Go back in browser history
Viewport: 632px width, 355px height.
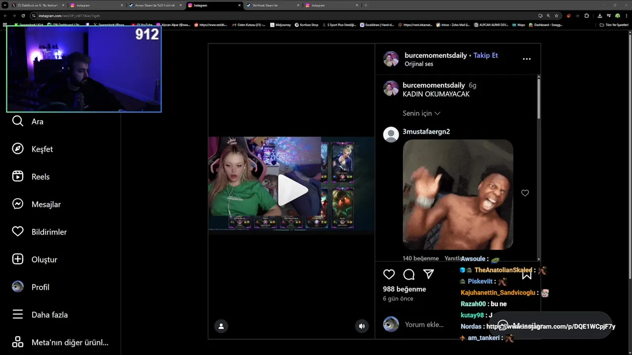(x=5, y=16)
